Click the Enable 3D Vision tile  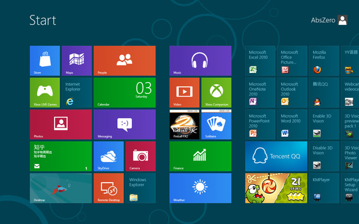pyautogui.click(x=324, y=124)
